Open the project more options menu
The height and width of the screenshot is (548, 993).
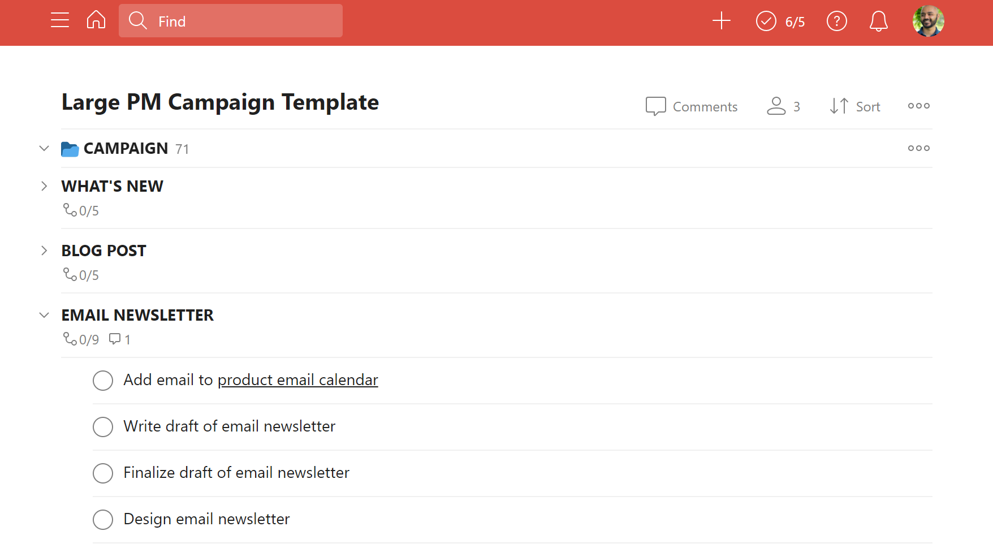tap(919, 106)
